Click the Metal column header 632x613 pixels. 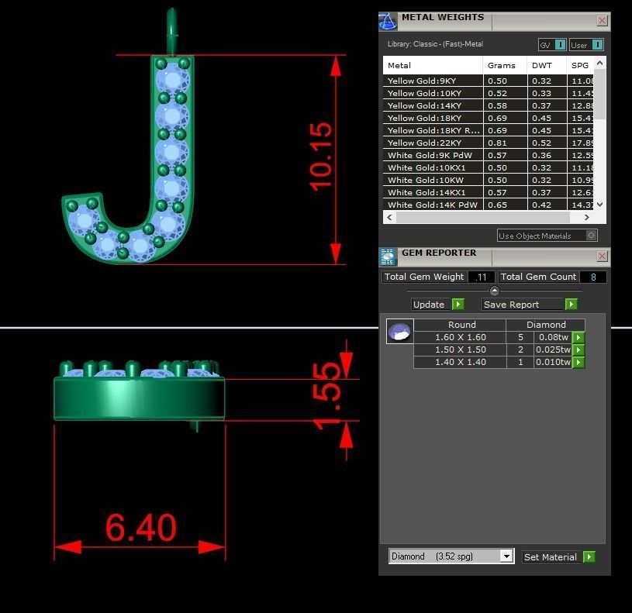click(433, 65)
